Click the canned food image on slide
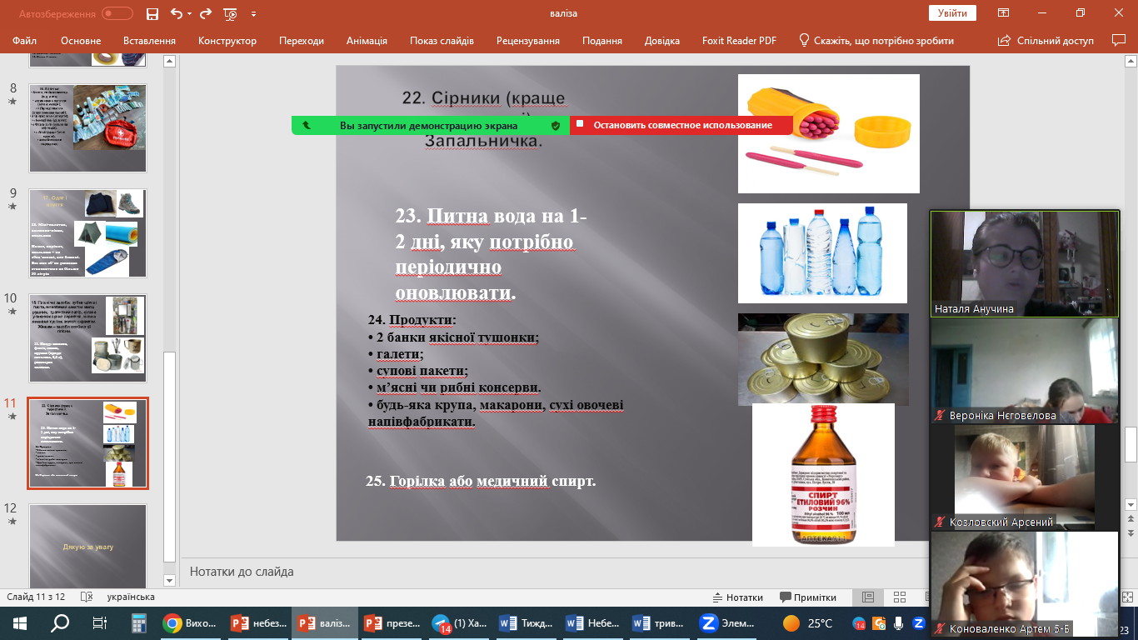The image size is (1138, 640). [823, 359]
